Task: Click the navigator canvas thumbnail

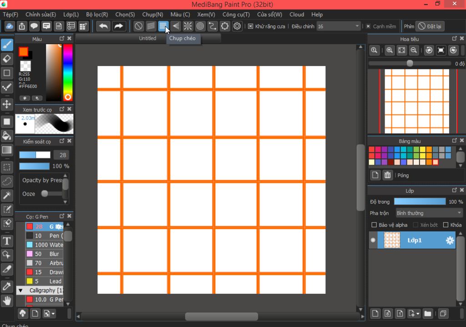Action: coord(417,101)
